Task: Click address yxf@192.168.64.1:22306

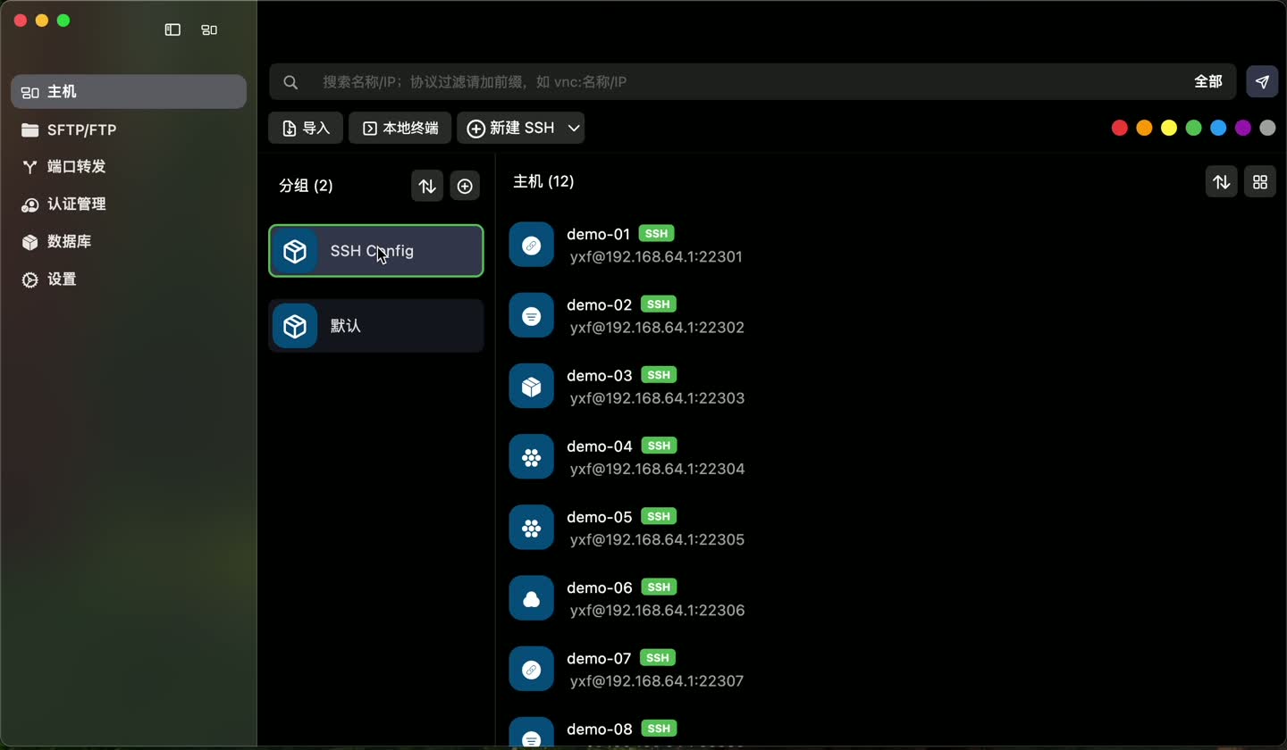Action: [657, 611]
